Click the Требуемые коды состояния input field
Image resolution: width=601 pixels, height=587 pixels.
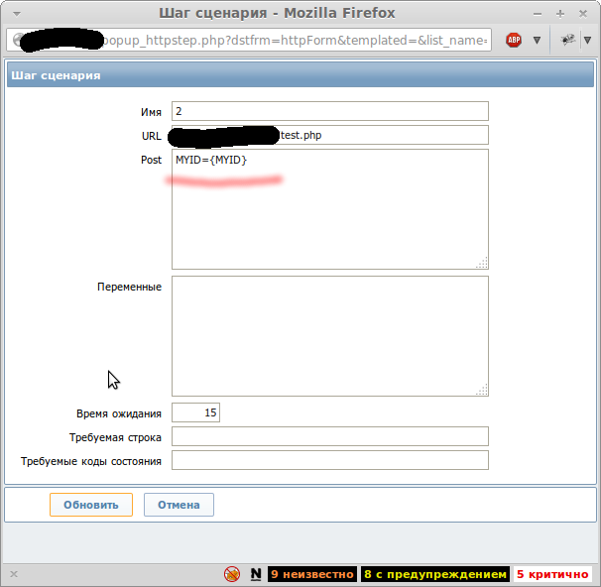(x=330, y=460)
